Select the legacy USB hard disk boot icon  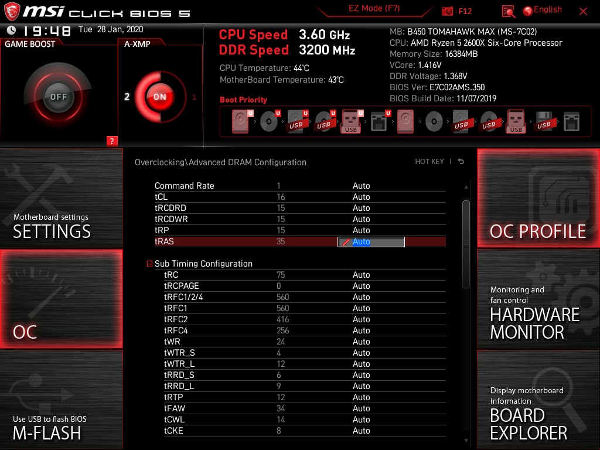click(461, 121)
